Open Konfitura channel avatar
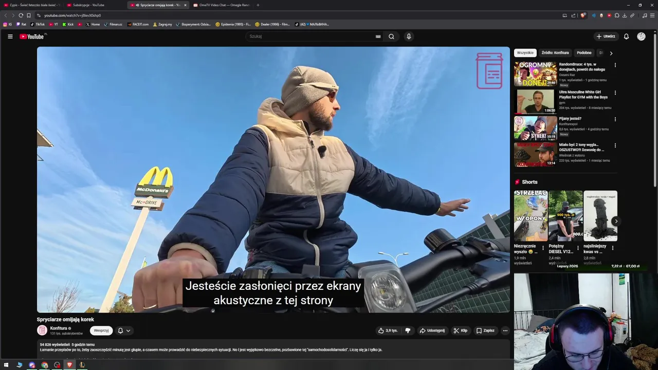The height and width of the screenshot is (370, 658). (x=42, y=330)
